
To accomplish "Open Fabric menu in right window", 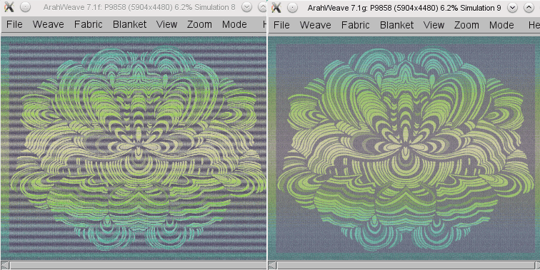I will pos(355,25).
